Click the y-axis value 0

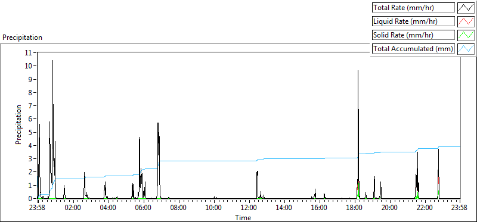30,198
